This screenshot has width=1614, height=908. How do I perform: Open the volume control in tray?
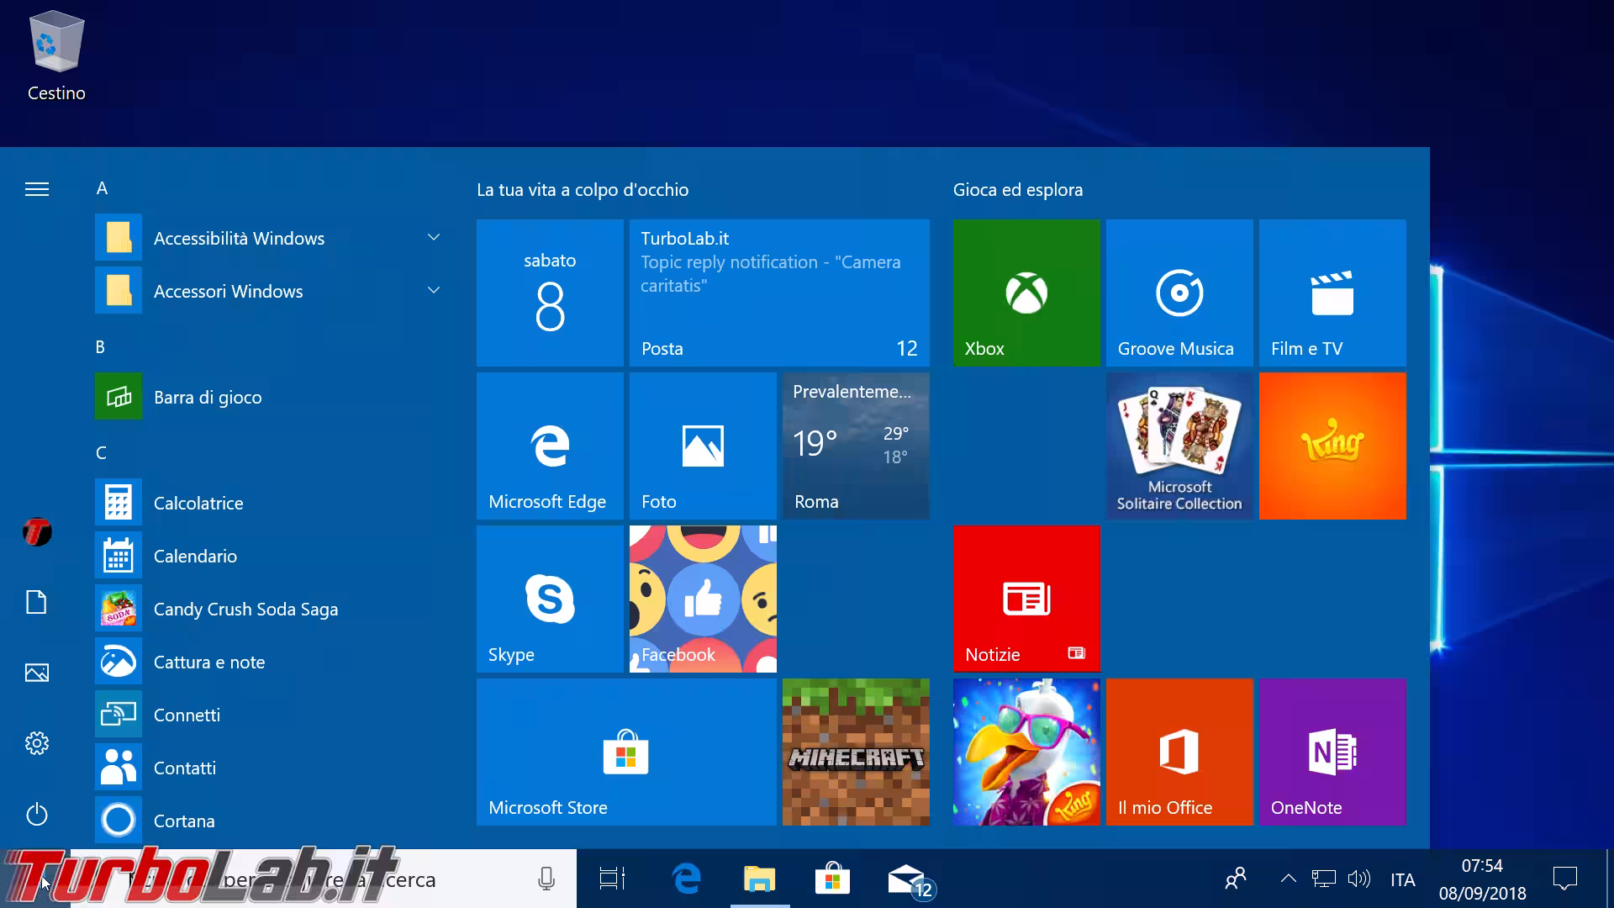coord(1358,879)
